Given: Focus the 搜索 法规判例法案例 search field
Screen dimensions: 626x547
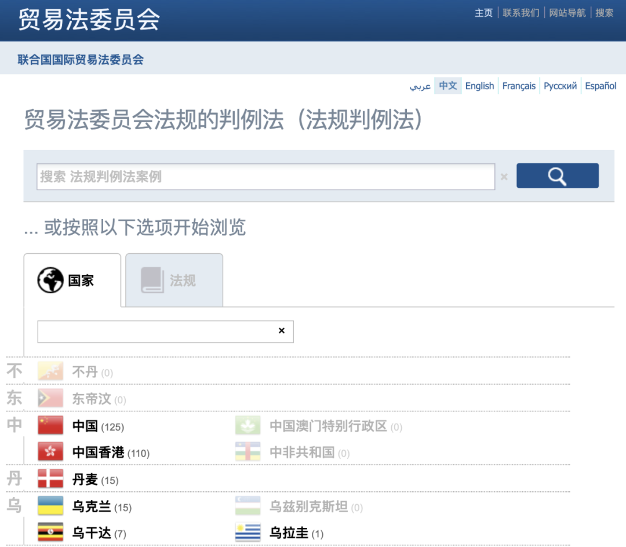Looking at the screenshot, I should (x=266, y=176).
